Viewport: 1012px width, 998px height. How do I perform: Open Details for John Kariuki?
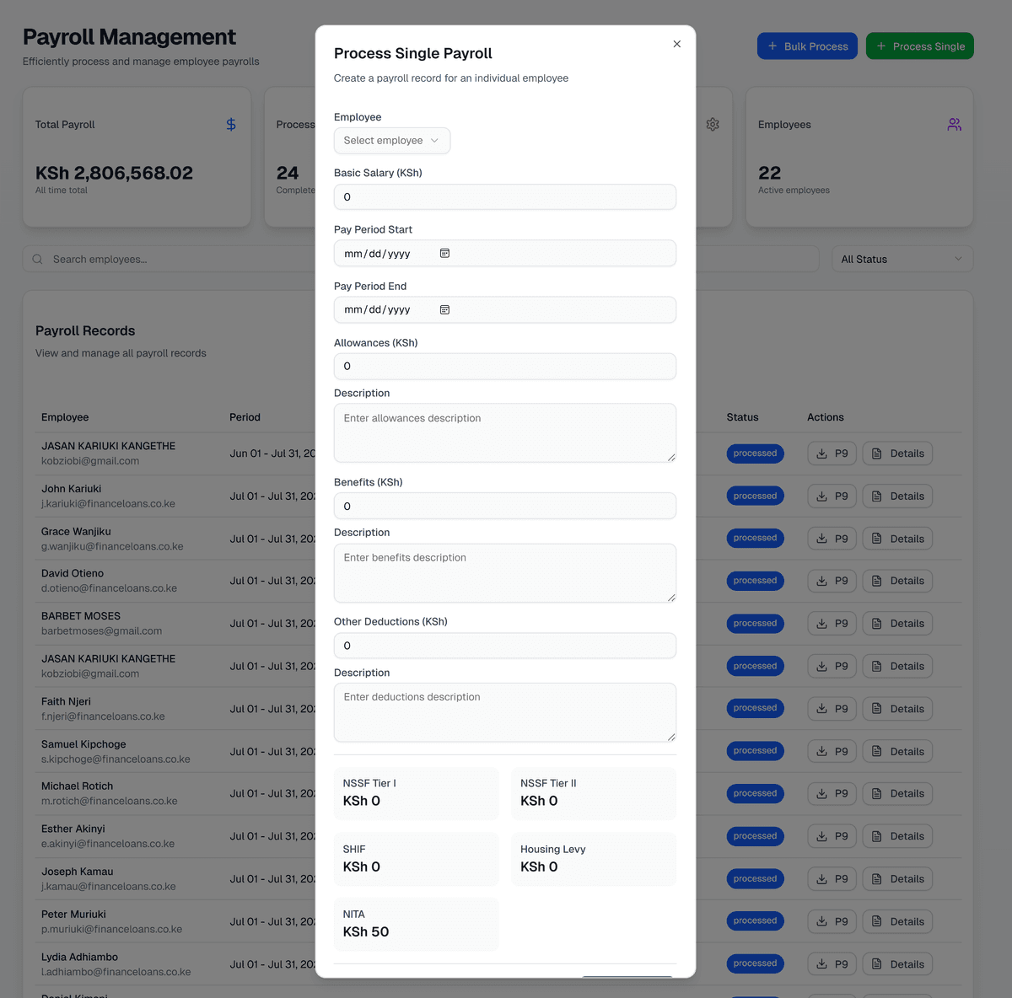897,496
